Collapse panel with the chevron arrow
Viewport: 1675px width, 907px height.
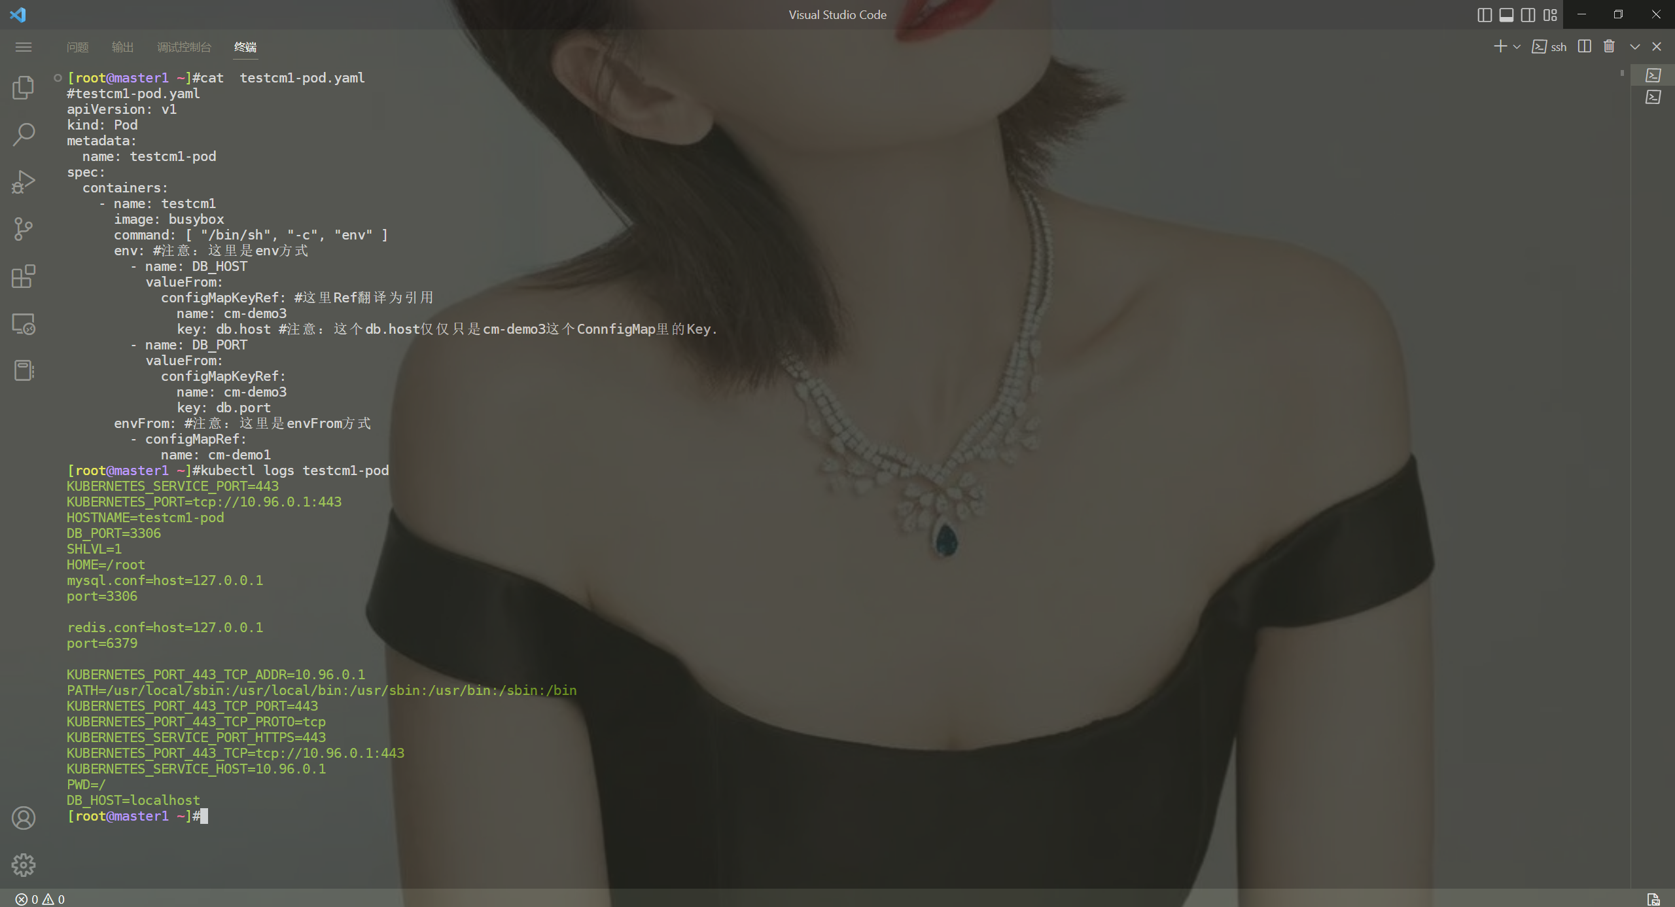[1634, 46]
